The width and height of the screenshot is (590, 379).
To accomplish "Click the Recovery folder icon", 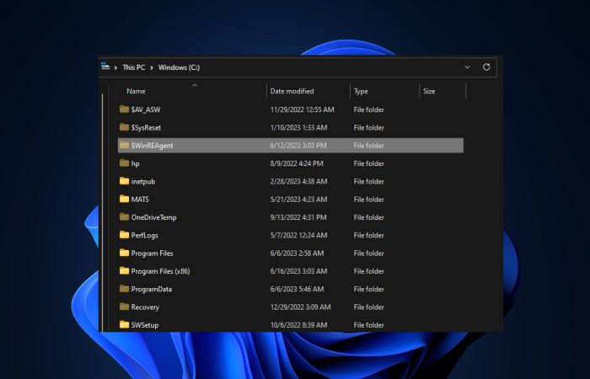I will [124, 307].
